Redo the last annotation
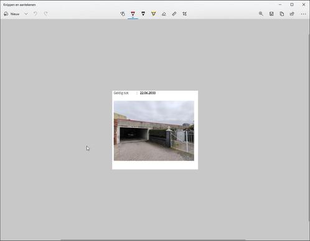The image size is (310, 241). click(46, 14)
